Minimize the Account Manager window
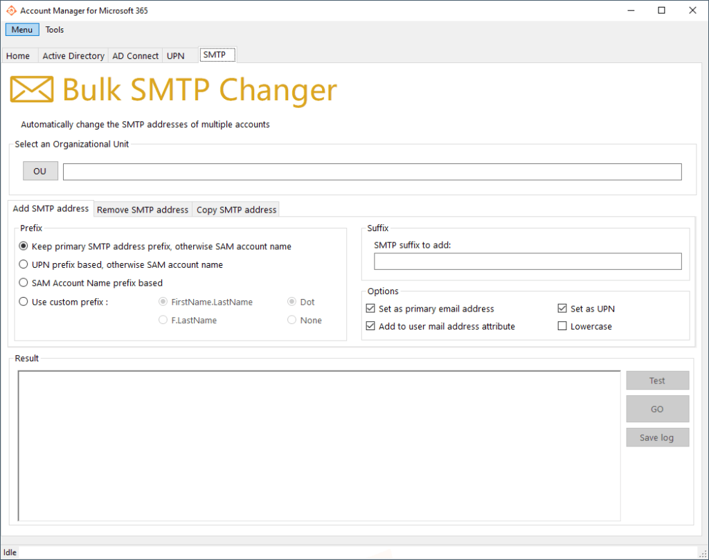 pyautogui.click(x=631, y=10)
